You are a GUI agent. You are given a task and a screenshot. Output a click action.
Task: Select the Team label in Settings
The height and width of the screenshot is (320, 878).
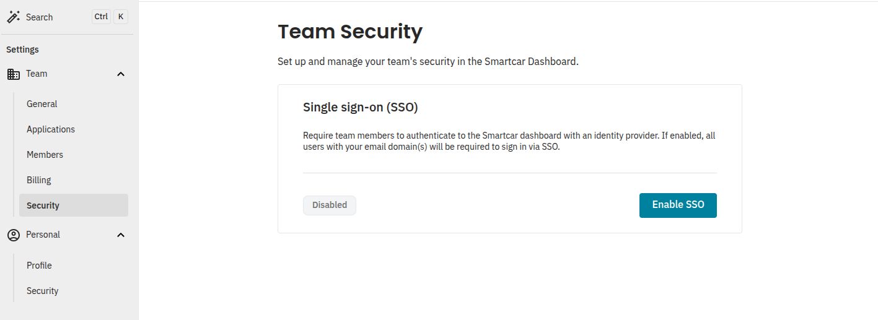pos(37,74)
